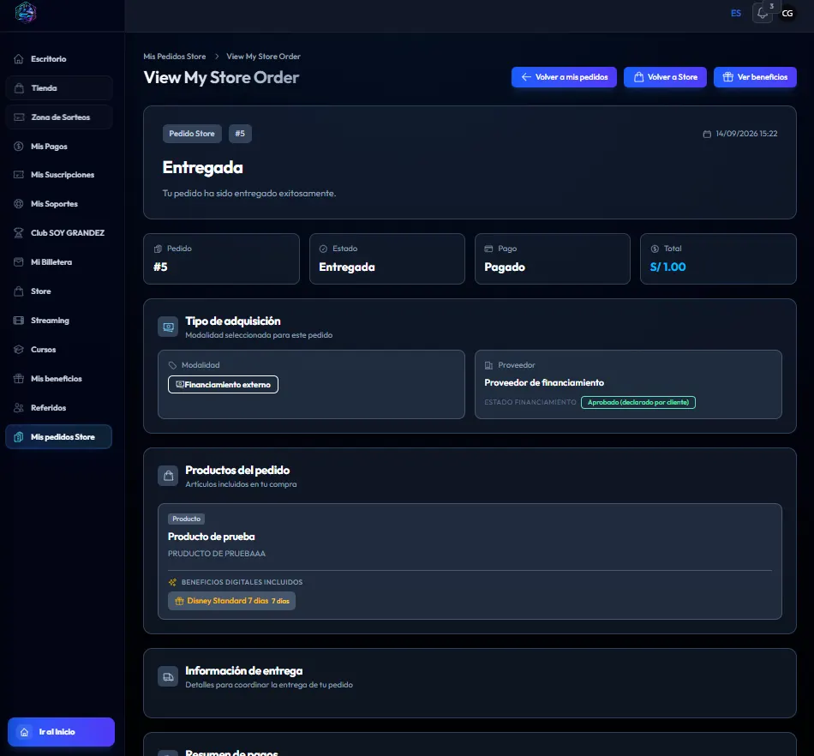Screen dimensions: 814x756
Task: Follow the Mis Pedidos Store breadcrumb link
Action: pyautogui.click(x=175, y=56)
